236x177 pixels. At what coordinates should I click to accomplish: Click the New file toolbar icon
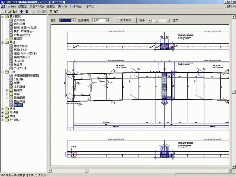[x=4, y=12]
